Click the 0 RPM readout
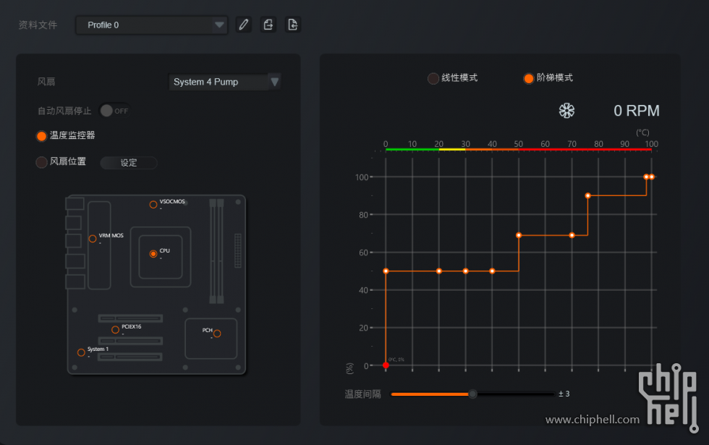The height and width of the screenshot is (445, 709). click(x=636, y=111)
